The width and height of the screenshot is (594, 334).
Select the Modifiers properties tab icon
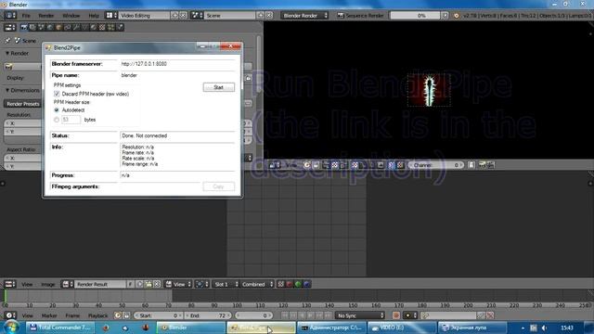tap(76, 27)
